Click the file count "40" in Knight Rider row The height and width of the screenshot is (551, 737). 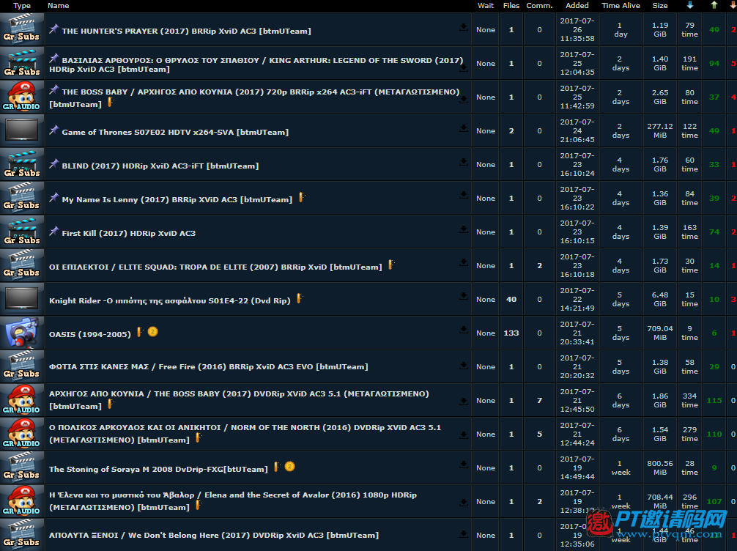pyautogui.click(x=511, y=300)
